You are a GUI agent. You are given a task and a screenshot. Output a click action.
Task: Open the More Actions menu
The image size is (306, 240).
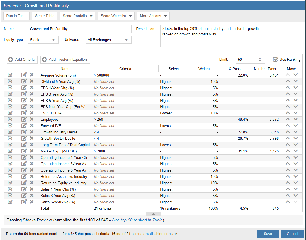[153, 16]
